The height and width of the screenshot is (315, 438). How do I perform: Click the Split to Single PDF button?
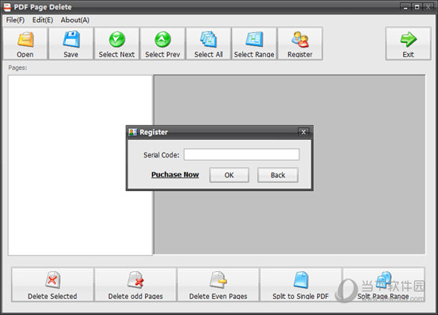[300, 285]
